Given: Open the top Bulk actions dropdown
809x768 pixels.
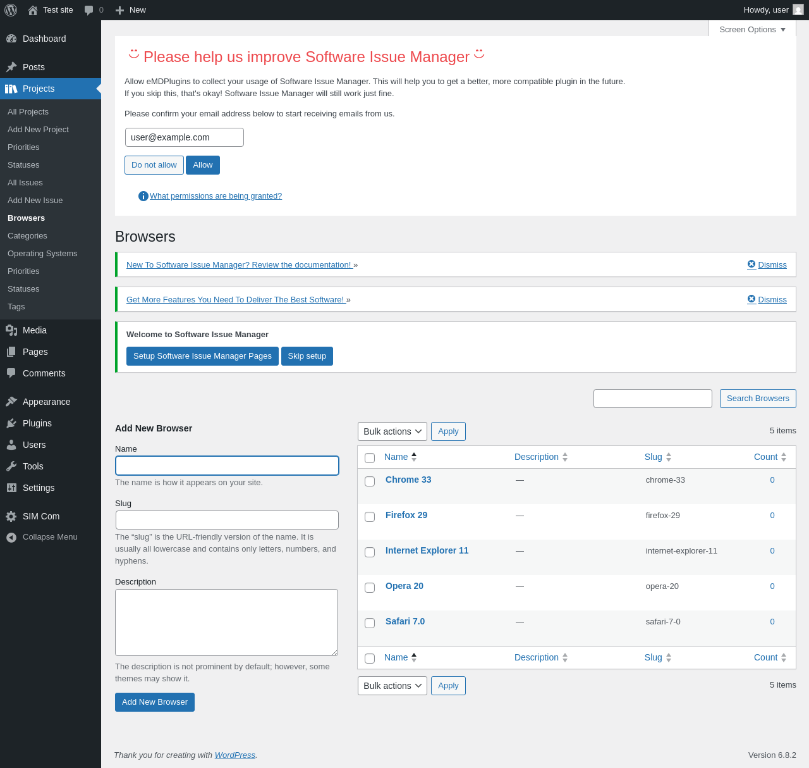Looking at the screenshot, I should tap(392, 431).
